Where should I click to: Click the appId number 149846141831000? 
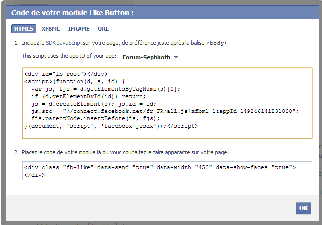pos(266,112)
